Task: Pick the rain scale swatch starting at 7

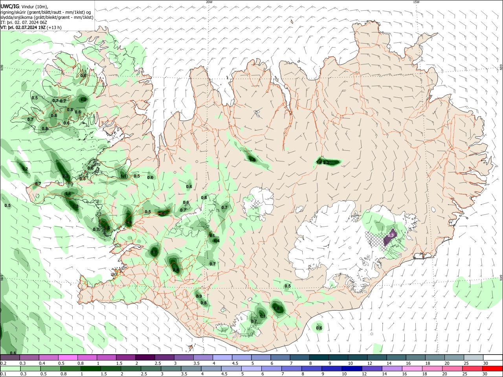Action: tap(291, 368)
